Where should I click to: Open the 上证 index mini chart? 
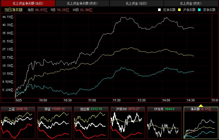[18, 123]
